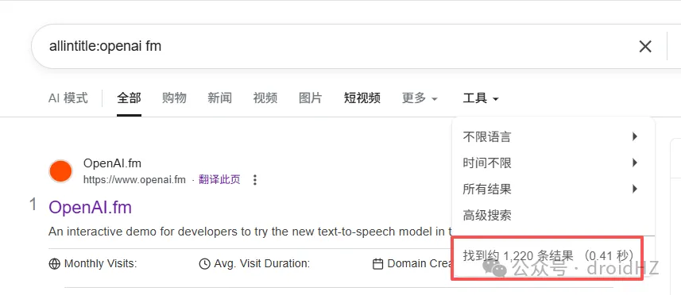
Task: Switch to the 短视频 short videos tab
Action: [x=362, y=98]
